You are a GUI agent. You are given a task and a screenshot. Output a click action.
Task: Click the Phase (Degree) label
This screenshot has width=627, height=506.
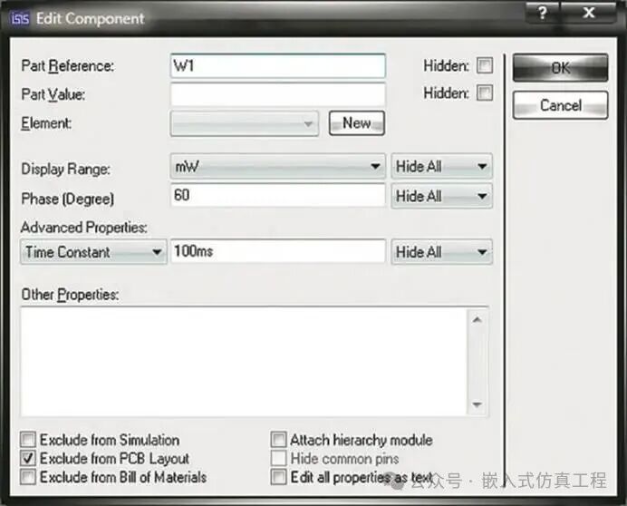coord(68,199)
